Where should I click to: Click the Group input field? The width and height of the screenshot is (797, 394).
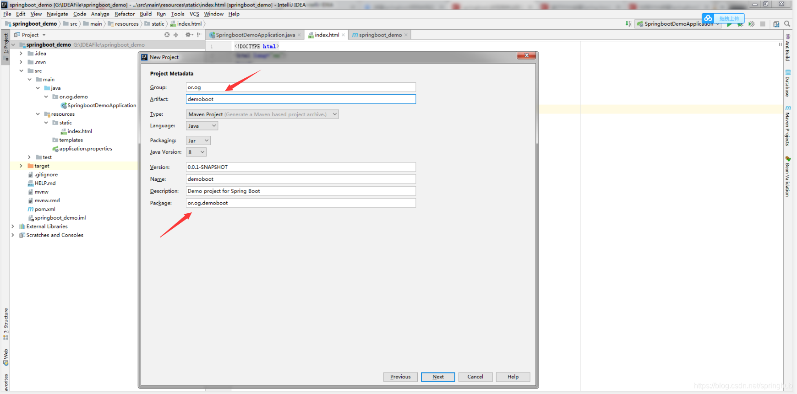pos(301,87)
